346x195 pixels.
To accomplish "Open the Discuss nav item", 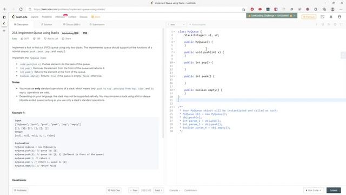I will [x=83, y=17].
